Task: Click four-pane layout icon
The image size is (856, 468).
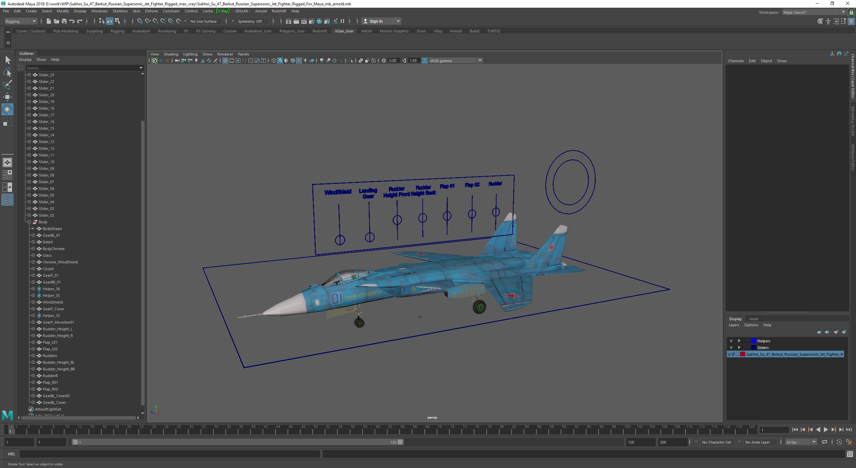Action: click(7, 175)
